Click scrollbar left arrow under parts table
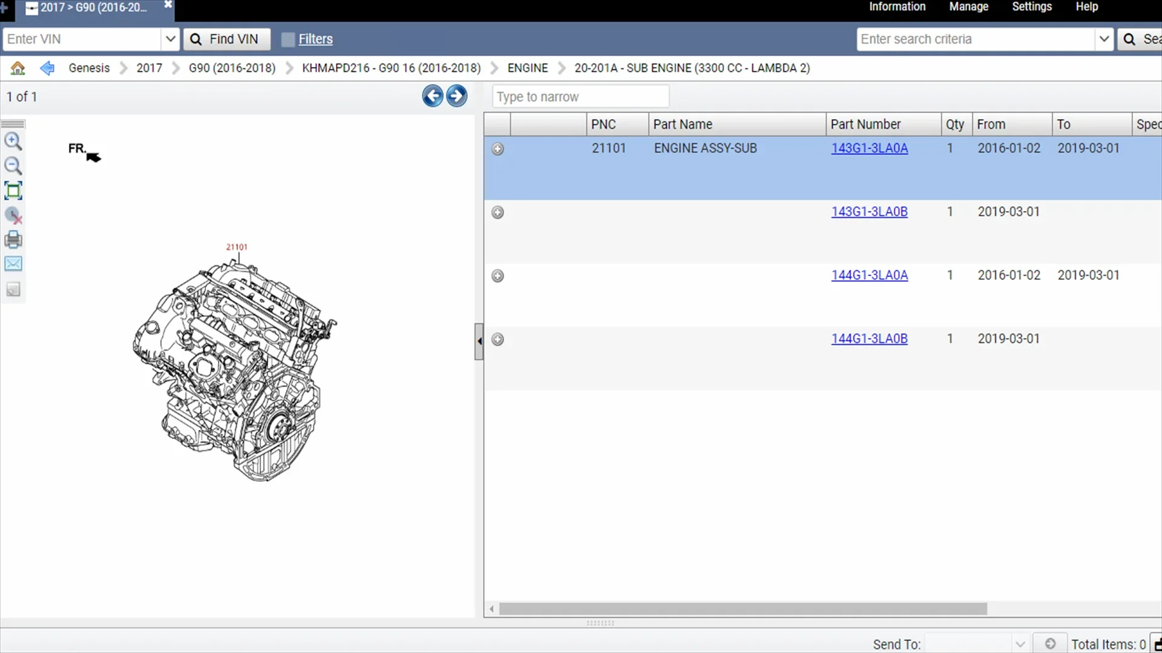 491,609
